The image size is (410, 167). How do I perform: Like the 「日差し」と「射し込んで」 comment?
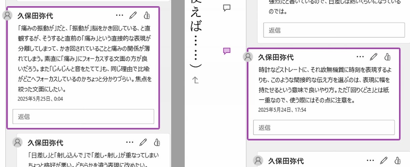tap(157, 142)
